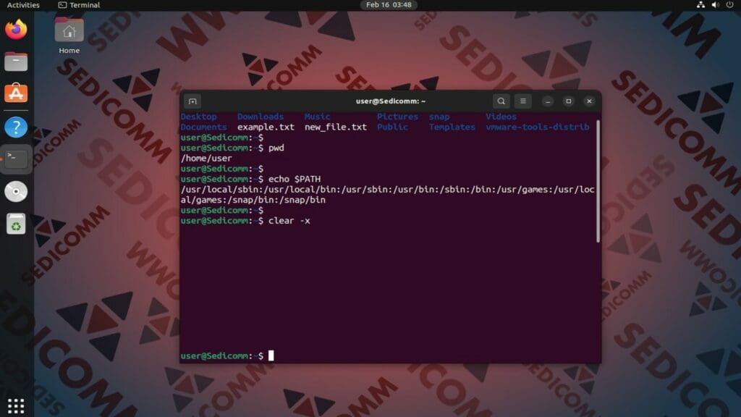The width and height of the screenshot is (741, 417).
Task: Click the Documents directory name
Action: [x=203, y=127]
